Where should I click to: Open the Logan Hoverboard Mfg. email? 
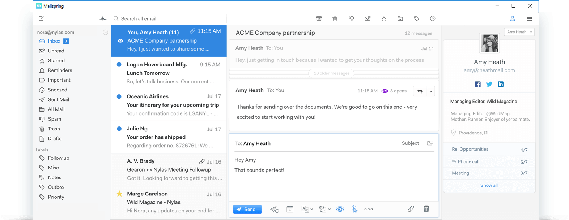[x=169, y=73]
